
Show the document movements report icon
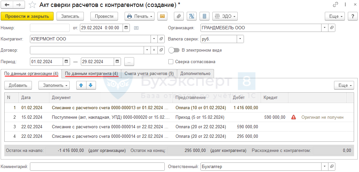pyautogui.click(x=204, y=16)
